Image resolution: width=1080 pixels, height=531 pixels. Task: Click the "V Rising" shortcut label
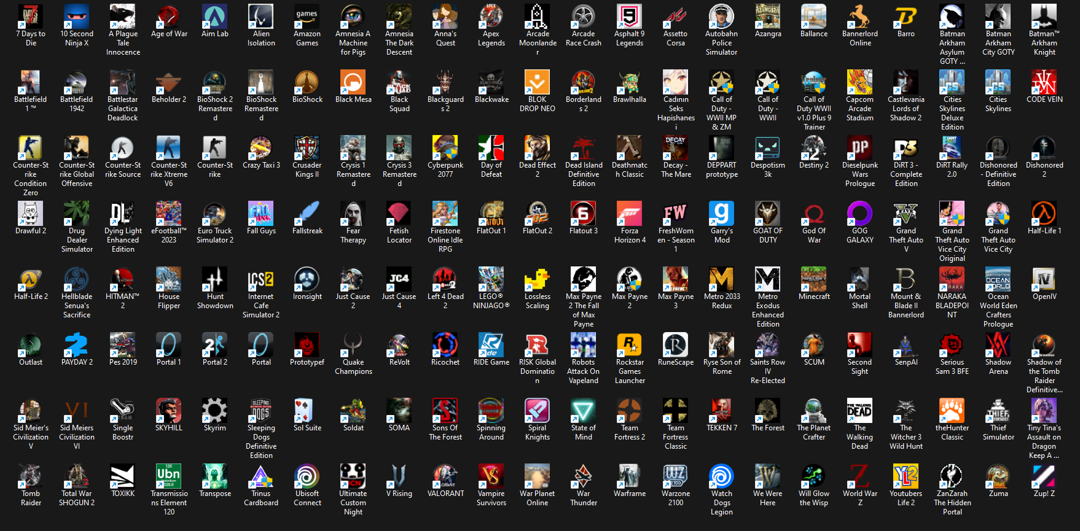click(399, 494)
